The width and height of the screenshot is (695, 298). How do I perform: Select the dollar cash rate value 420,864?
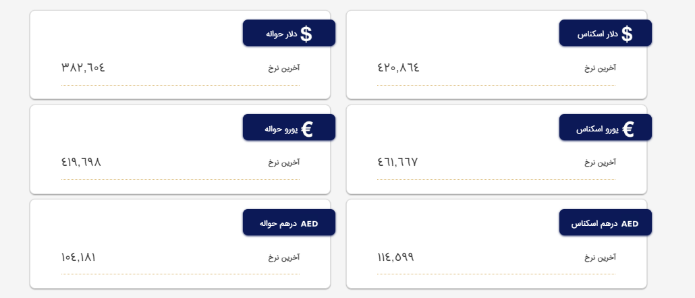[398, 67]
